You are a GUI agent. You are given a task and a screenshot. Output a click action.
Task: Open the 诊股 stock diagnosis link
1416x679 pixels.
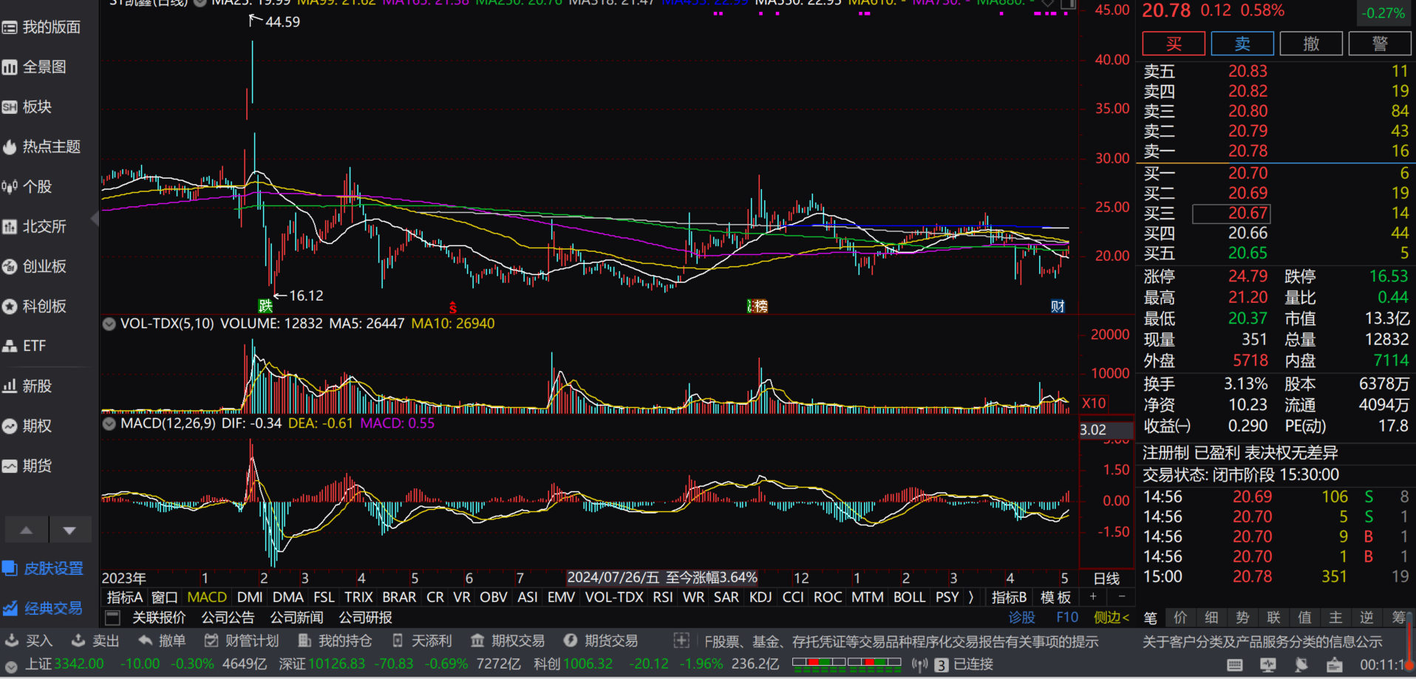(x=1022, y=617)
